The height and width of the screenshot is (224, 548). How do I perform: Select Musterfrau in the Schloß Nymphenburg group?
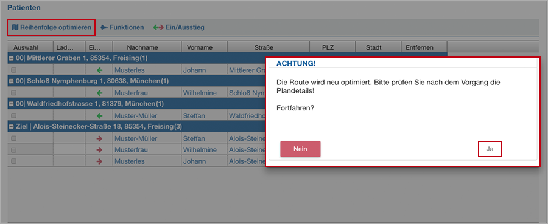131,93
